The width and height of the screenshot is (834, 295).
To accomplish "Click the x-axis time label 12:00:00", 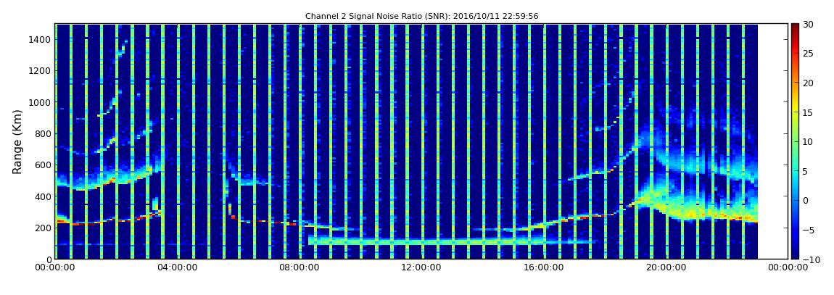I will (x=421, y=268).
